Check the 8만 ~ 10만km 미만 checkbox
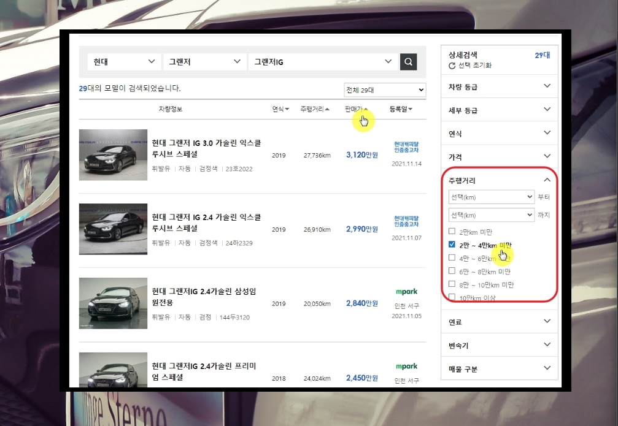 452,284
